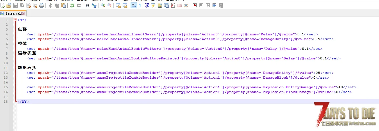
Task: Collapse the MY tag fold marker
Action: 15,20
